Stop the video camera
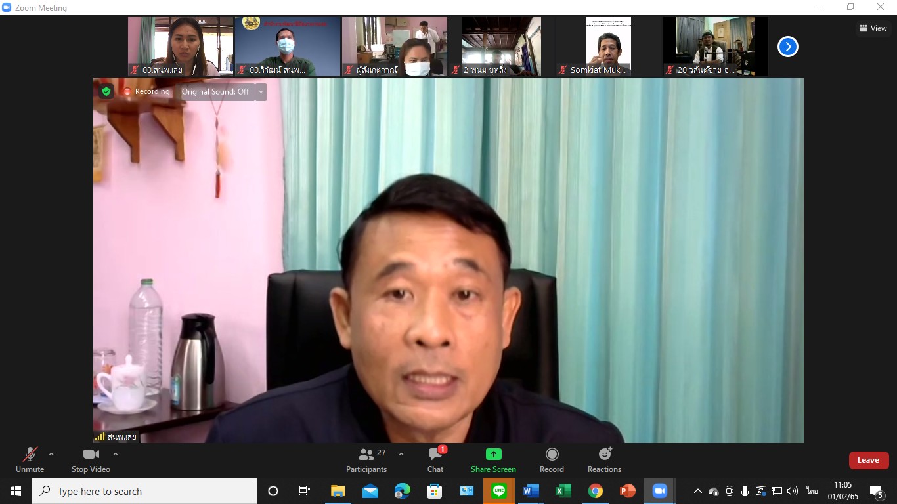 tap(91, 459)
